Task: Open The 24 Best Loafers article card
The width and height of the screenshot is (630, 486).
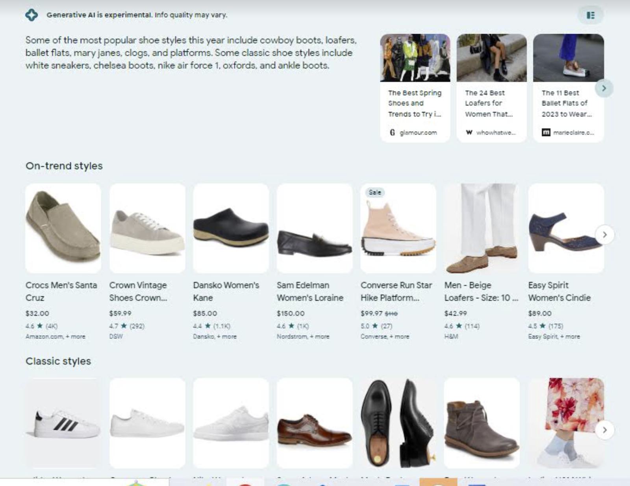Action: 491,103
